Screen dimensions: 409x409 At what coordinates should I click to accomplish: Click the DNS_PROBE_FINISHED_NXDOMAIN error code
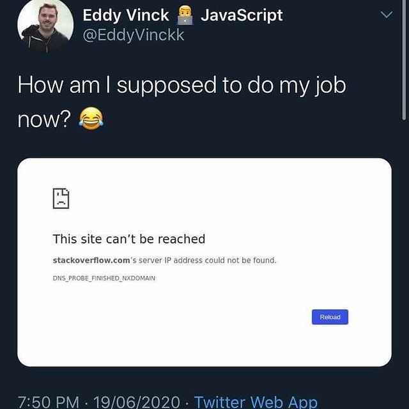pos(104,279)
